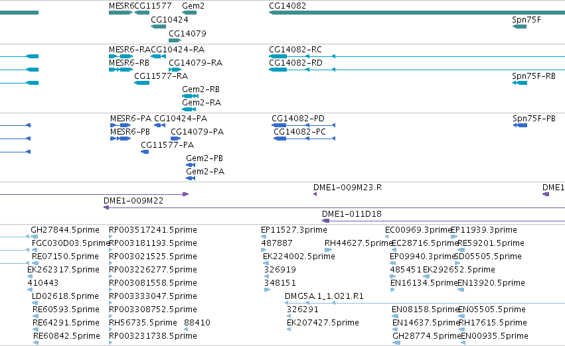
Task: Select EST EC00969.3prime
Action: [418, 230]
